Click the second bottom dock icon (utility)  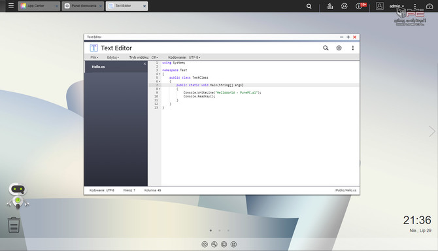(x=214, y=244)
